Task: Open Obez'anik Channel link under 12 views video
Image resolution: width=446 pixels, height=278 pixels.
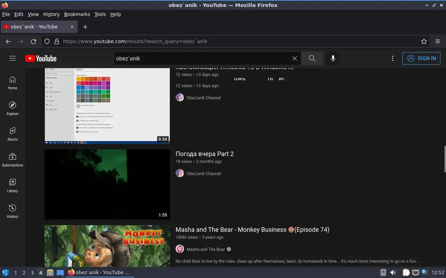Action: (203, 98)
